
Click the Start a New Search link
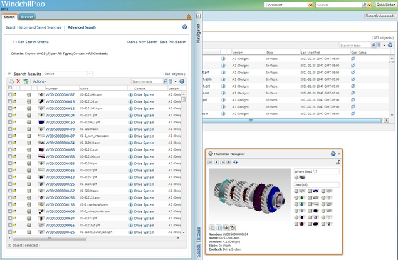point(142,42)
